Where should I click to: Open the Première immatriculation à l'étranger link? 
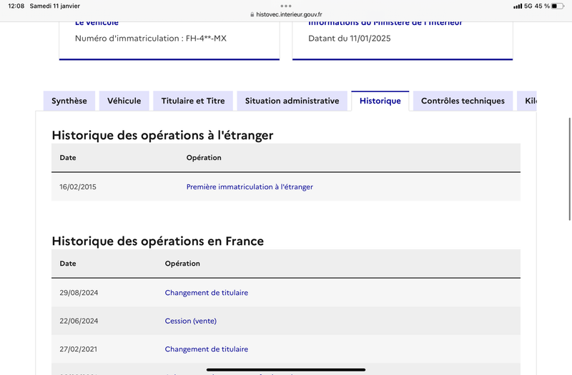click(x=250, y=187)
